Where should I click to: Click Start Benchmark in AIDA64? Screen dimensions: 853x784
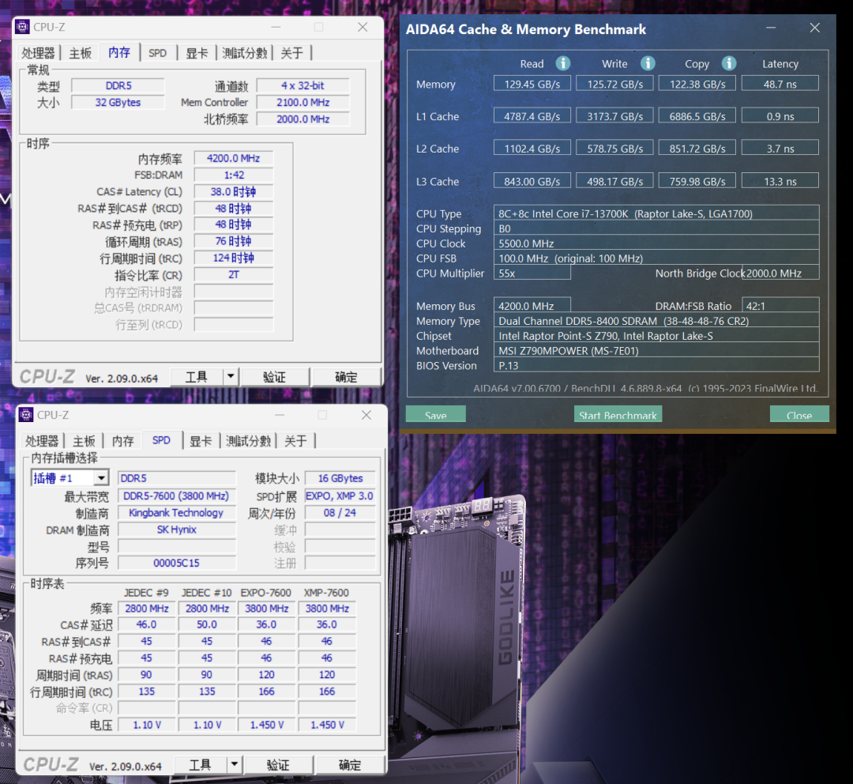click(618, 414)
